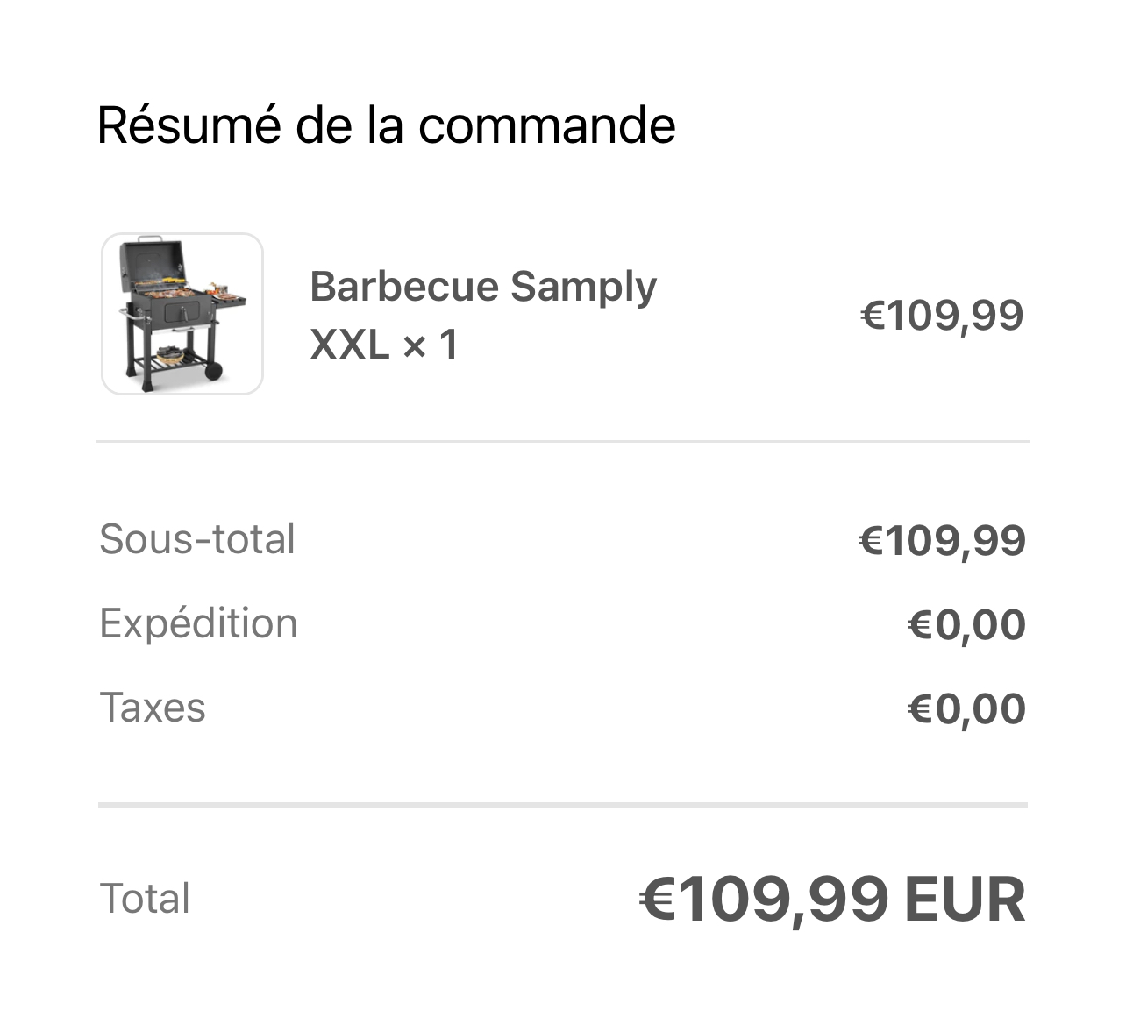Click the Barbecue Samply item price

point(941,316)
